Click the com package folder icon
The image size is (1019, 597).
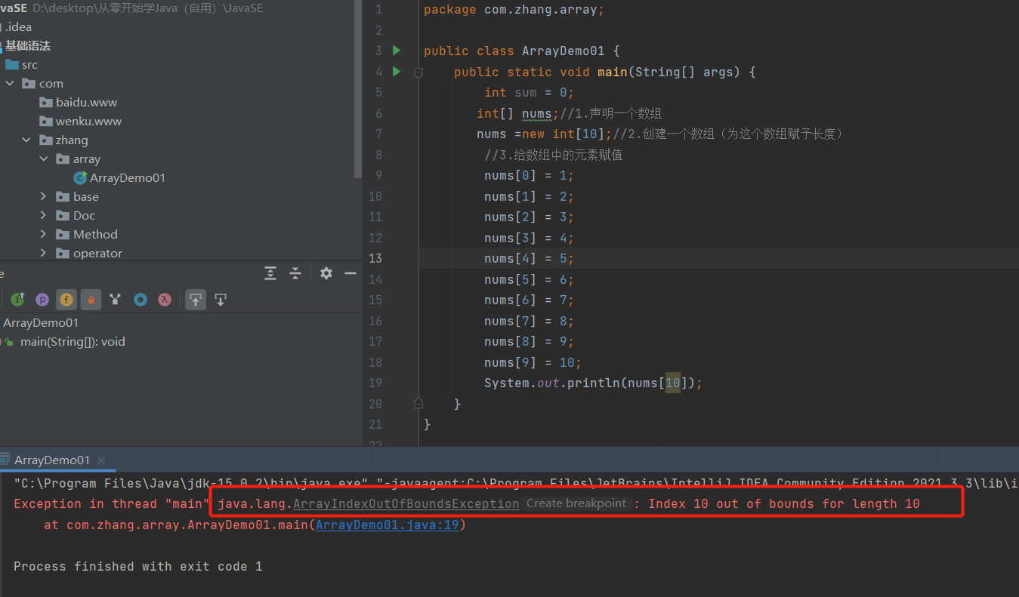coord(29,84)
